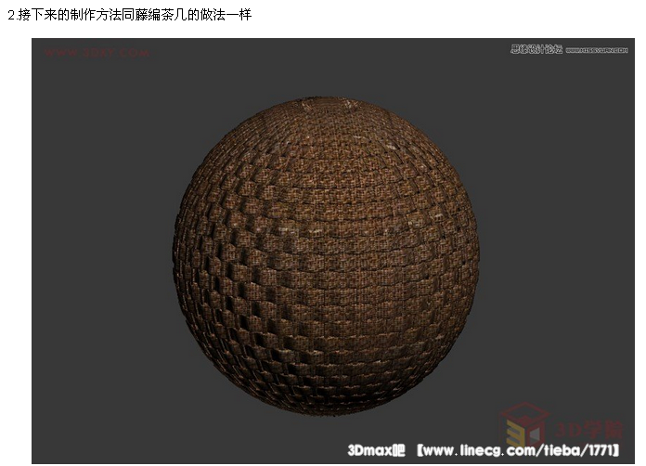Image resolution: width=646 pixels, height=466 pixels.
Task: Click the words 藤编茶几 in the heading
Action: 165,16
